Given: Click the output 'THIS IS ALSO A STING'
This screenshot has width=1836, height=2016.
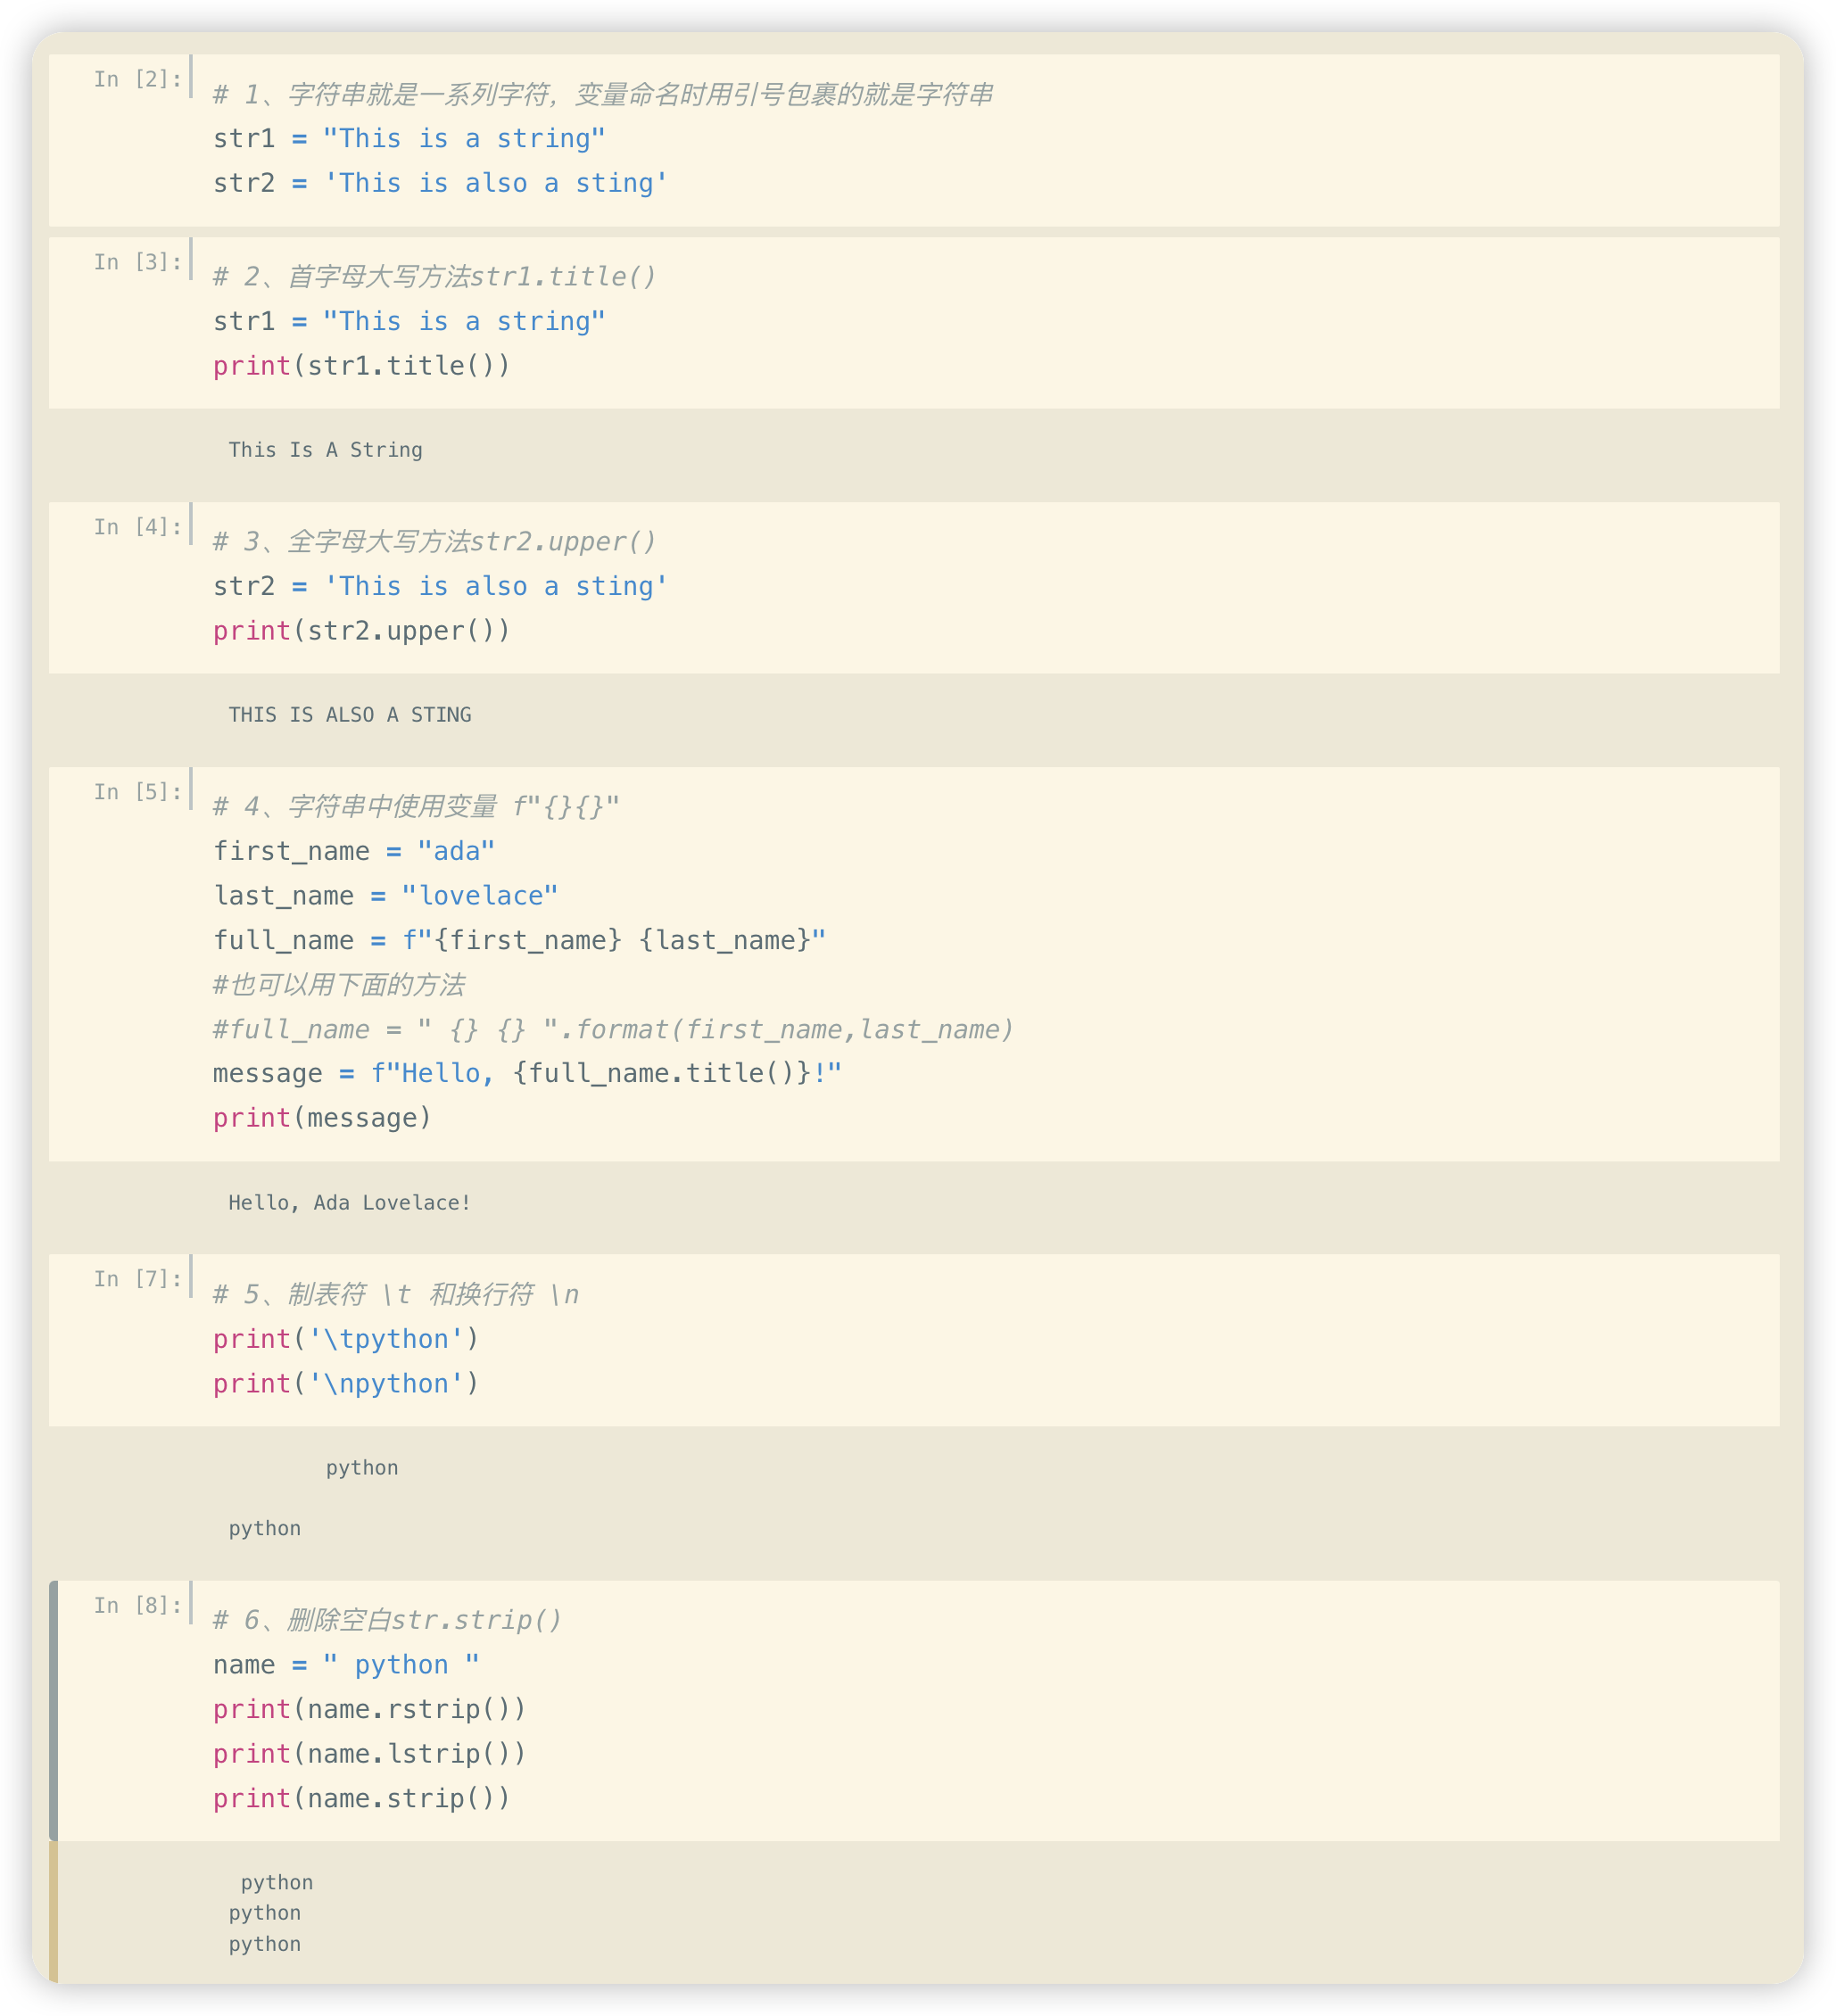Looking at the screenshot, I should 350,715.
